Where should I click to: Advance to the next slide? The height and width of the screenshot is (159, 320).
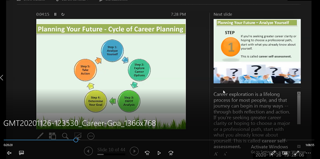click(134, 151)
